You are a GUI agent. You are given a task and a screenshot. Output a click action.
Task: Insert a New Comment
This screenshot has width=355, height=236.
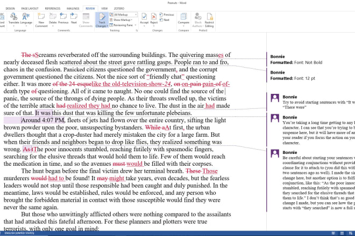click(x=41, y=20)
